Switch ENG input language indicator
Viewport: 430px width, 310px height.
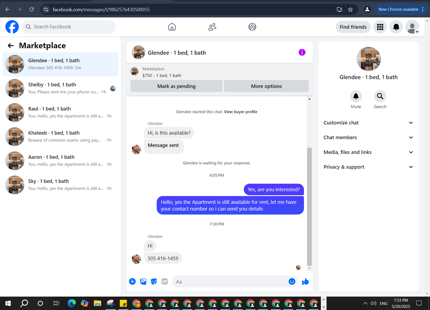[384, 303]
